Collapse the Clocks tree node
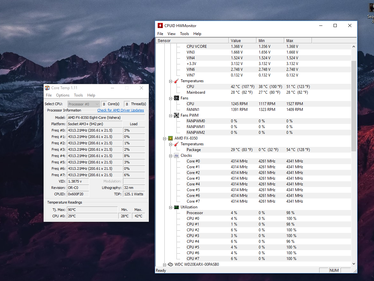 [x=170, y=156]
